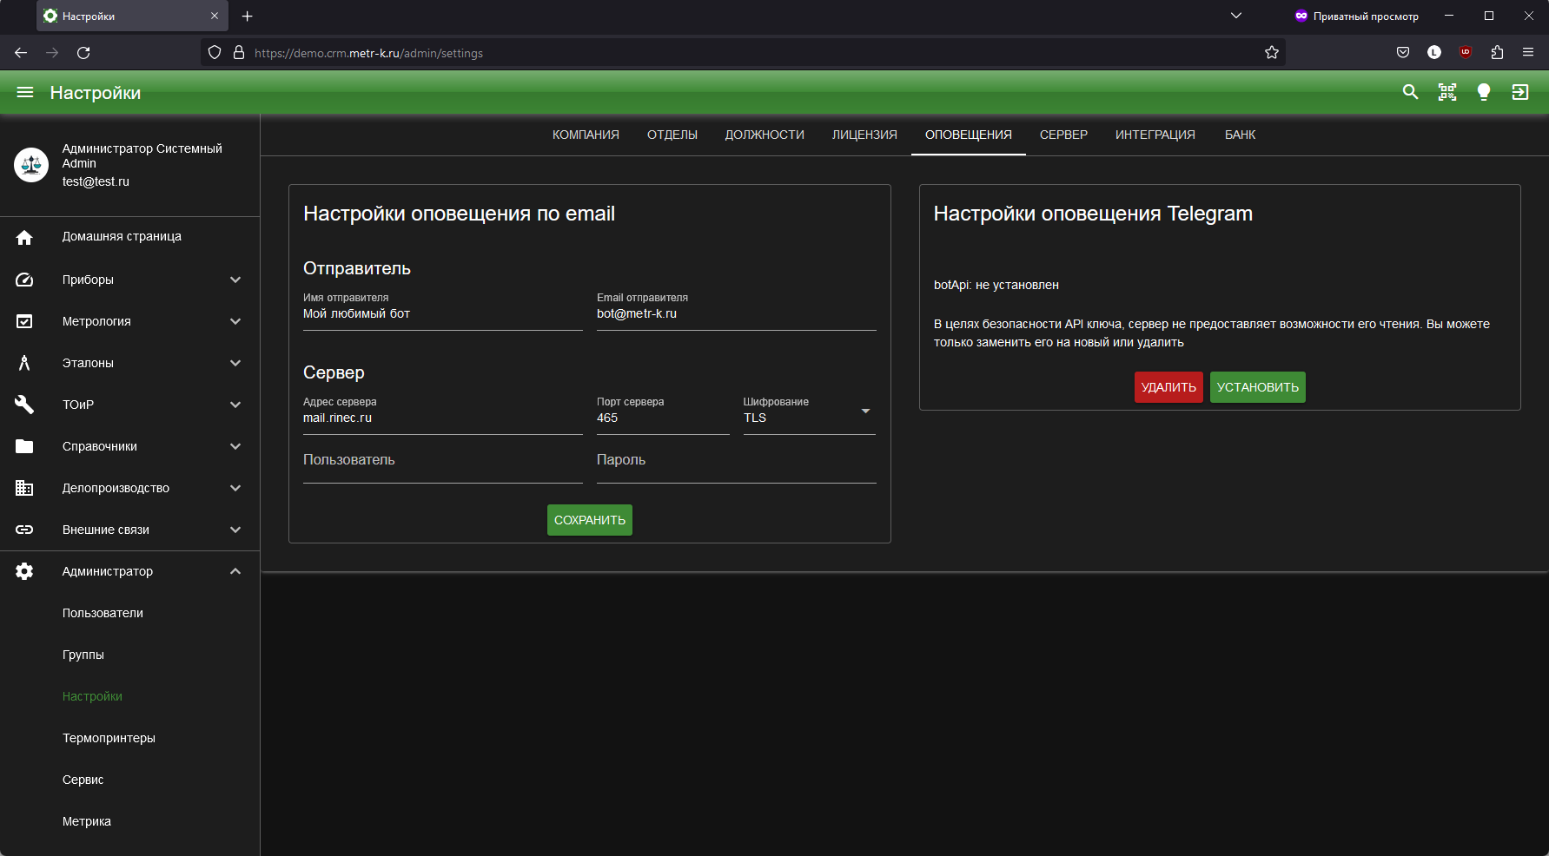Switch to the ОТДЕЛЫ tab

click(672, 135)
